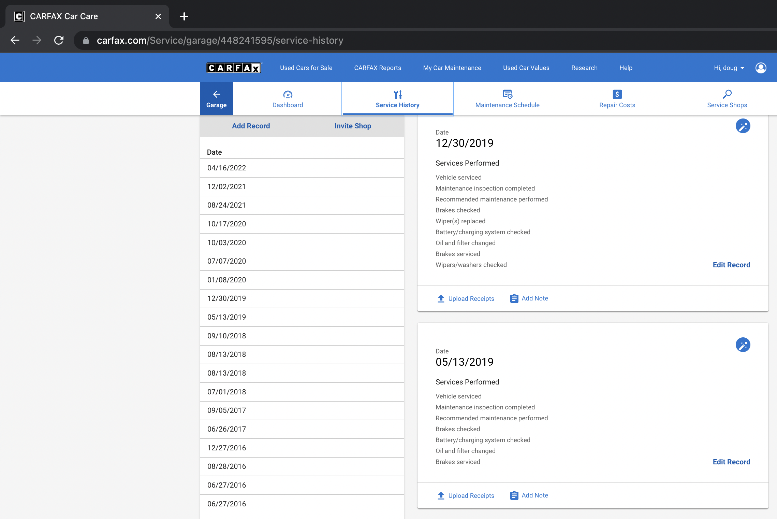Open Used Car Values menu item
Viewport: 777px width, 519px height.
click(526, 68)
